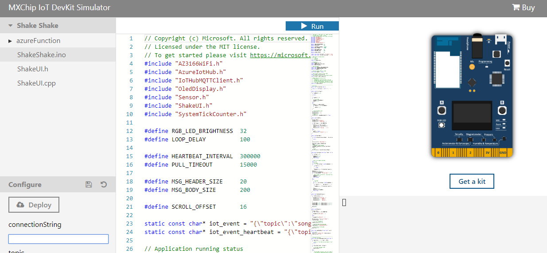The height and width of the screenshot is (253, 547).
Task: Push button A on the board
Action: coord(442,110)
